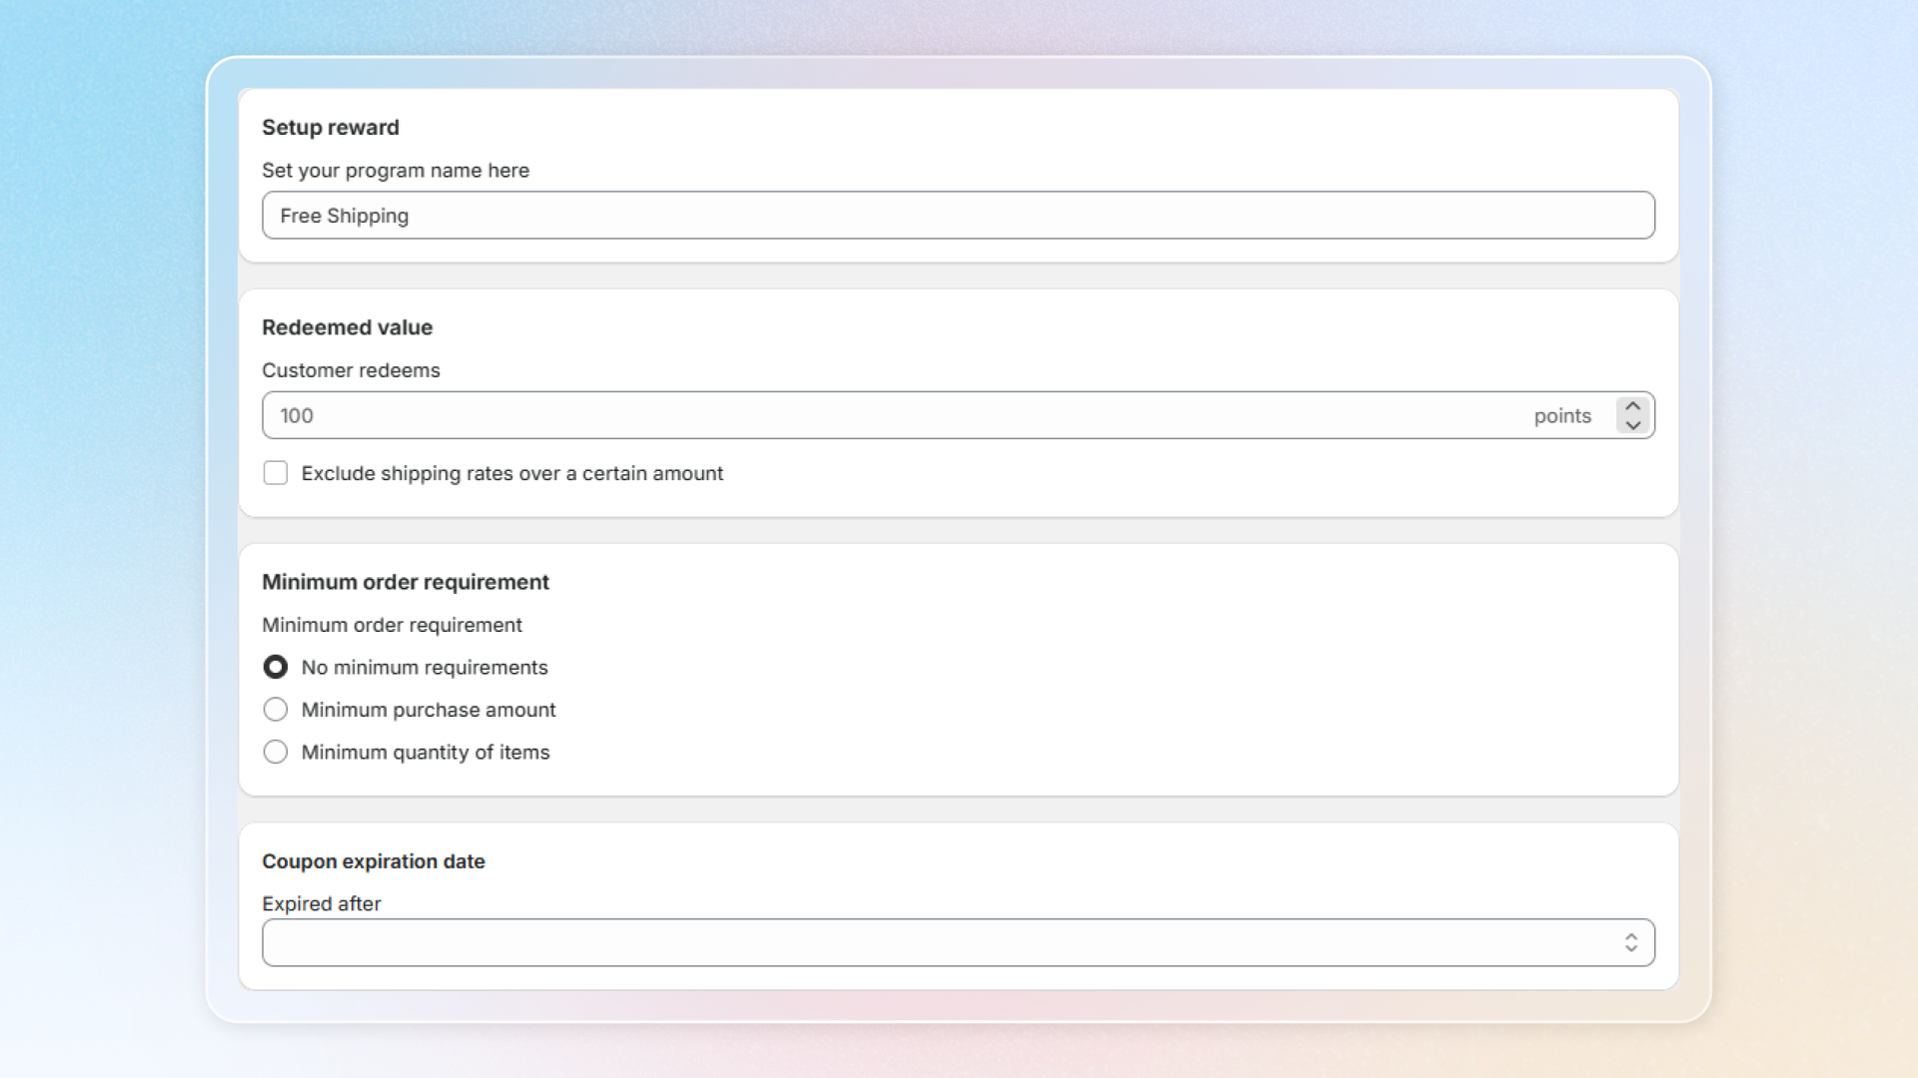Select No minimum requirements radio button

coord(276,667)
